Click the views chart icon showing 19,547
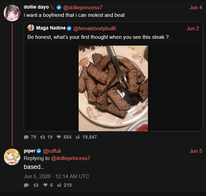Image resolution: width=206 pixels, height=196 pixels. [x=78, y=137]
